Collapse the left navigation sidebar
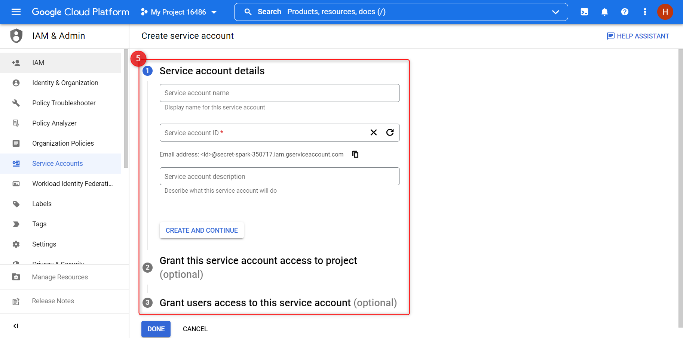Image resolution: width=683 pixels, height=338 pixels. pyautogui.click(x=15, y=326)
